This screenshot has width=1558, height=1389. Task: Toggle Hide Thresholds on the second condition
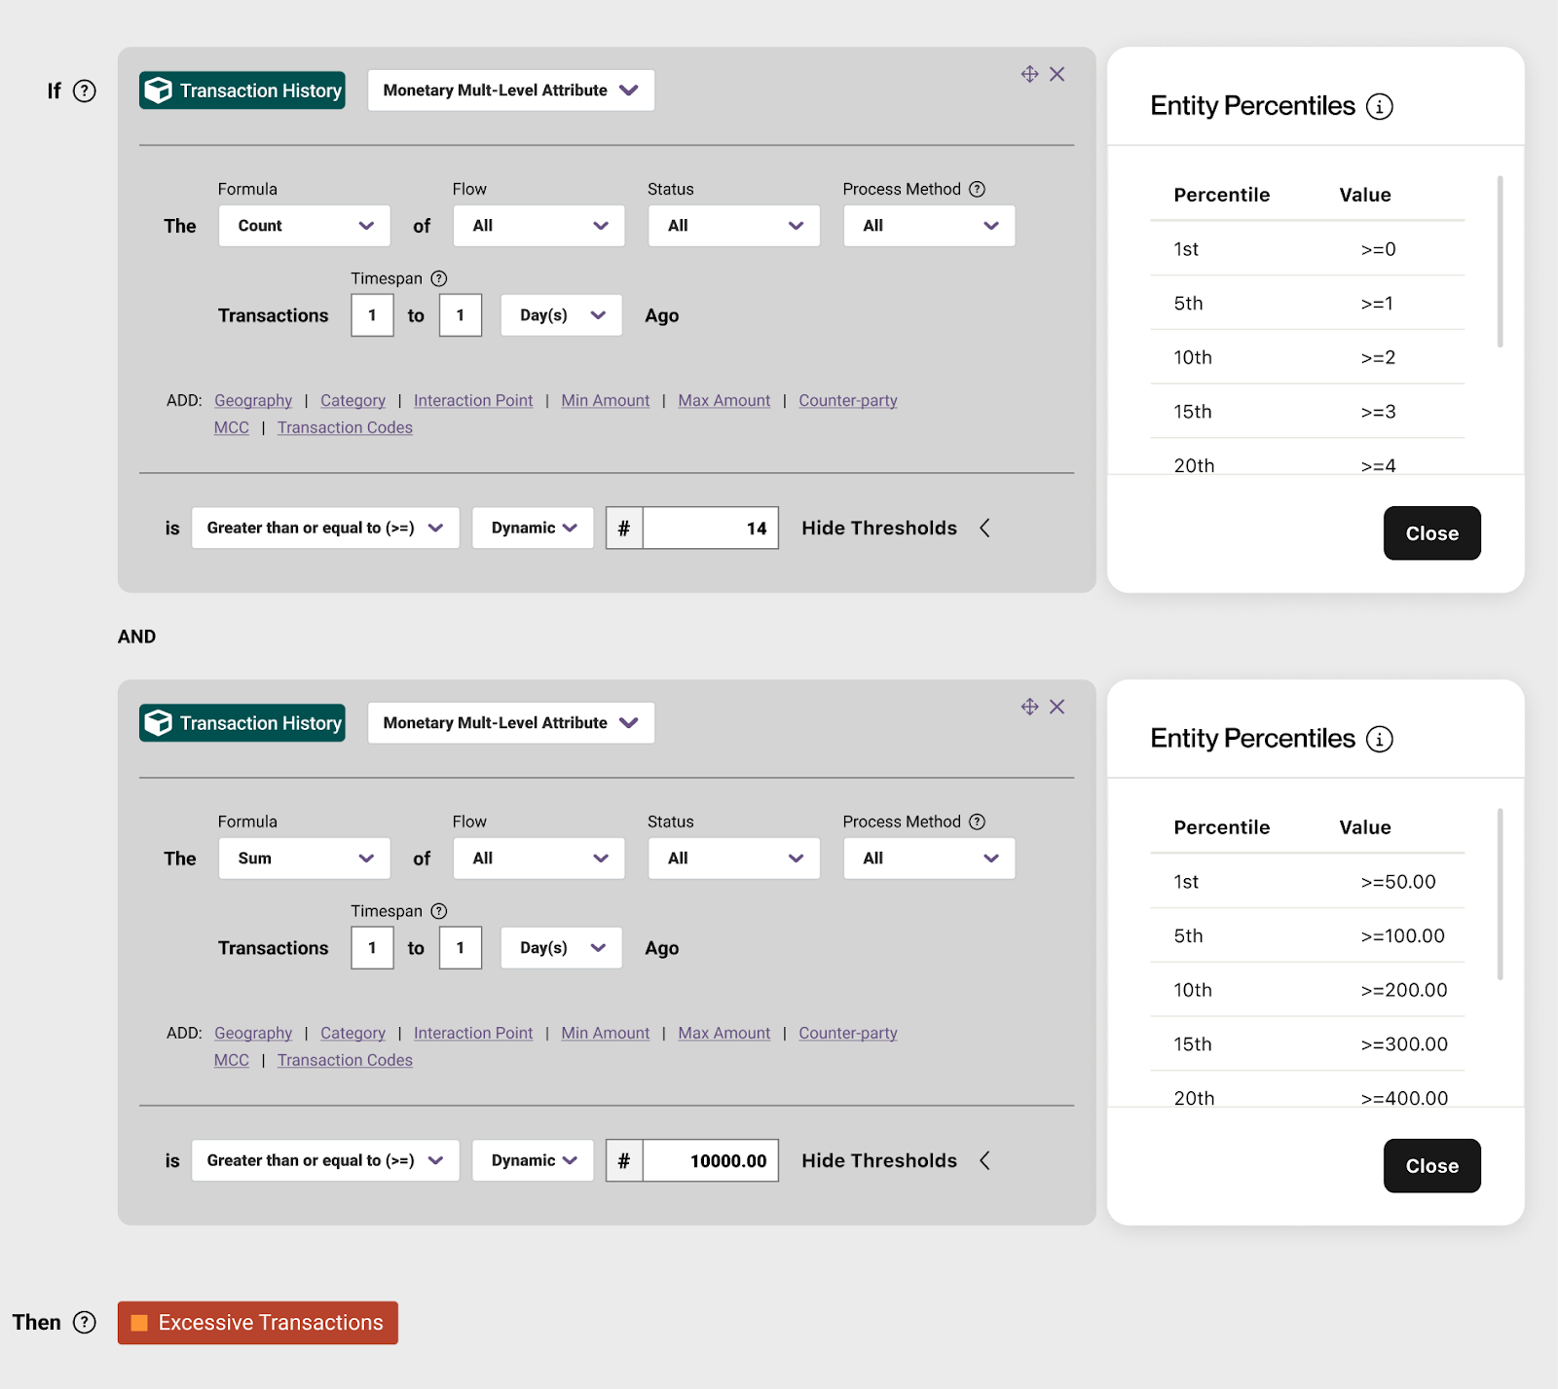coord(878,1160)
